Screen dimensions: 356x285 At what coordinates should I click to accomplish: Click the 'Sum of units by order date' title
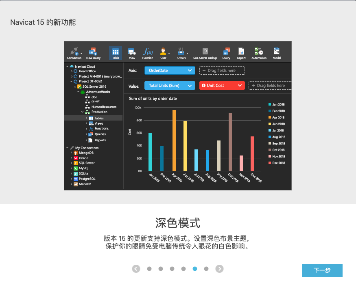tap(153, 99)
